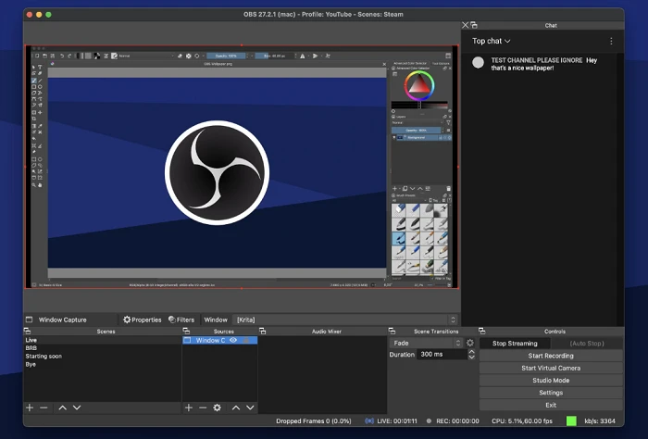The image size is (648, 439).
Task: Remove the selected source with minus icon
Action: 203,408
